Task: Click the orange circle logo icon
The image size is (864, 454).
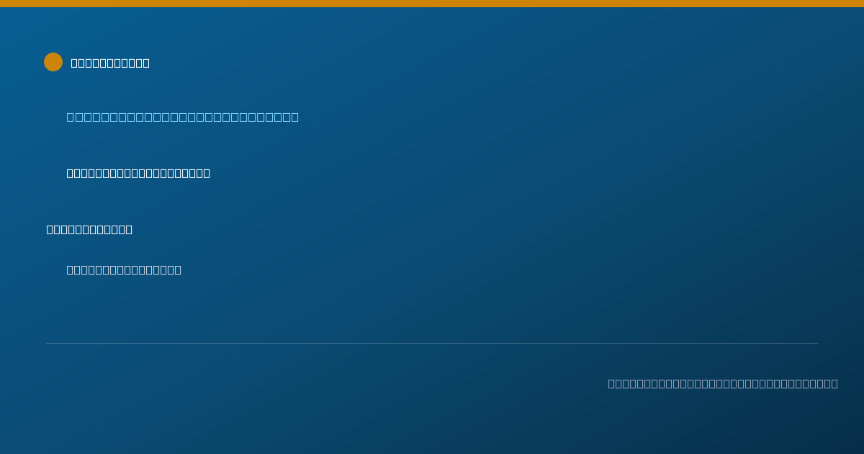Action: (x=53, y=62)
